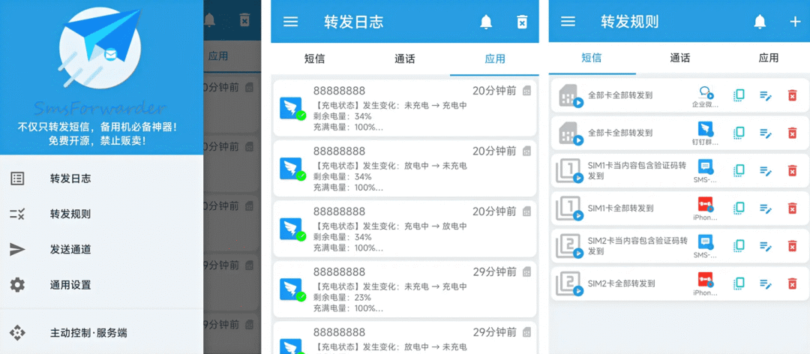The width and height of the screenshot is (810, 354).
Task: Open 未充电 → 充电中 log with 剩余电量 23%
Action: click(404, 290)
